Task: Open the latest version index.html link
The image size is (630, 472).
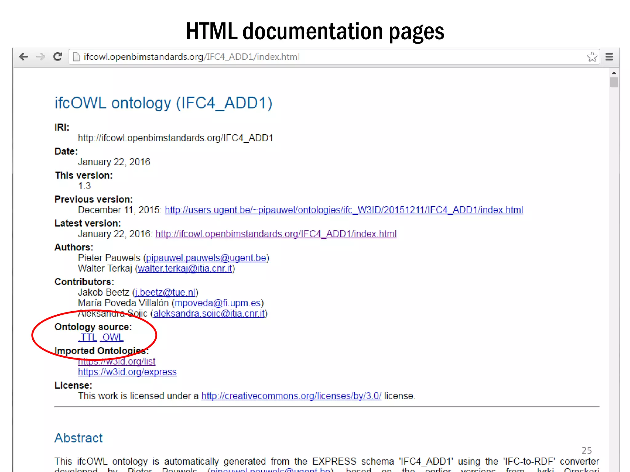Action: click(276, 234)
